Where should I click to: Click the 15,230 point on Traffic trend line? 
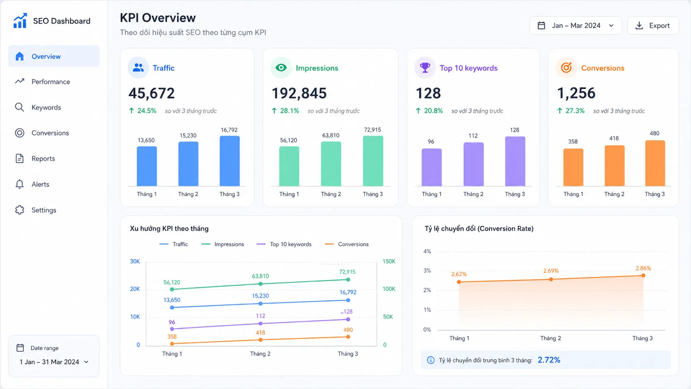click(260, 303)
